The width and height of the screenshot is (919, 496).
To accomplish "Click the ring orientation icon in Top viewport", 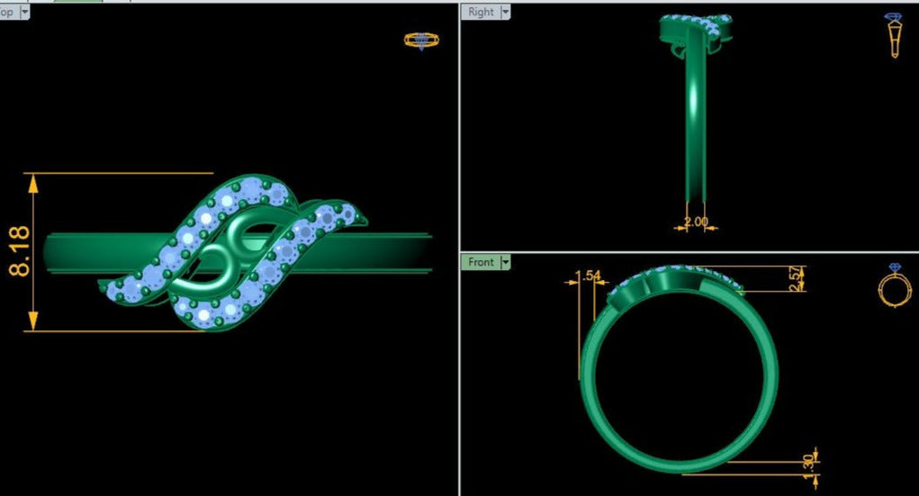I will tap(420, 41).
